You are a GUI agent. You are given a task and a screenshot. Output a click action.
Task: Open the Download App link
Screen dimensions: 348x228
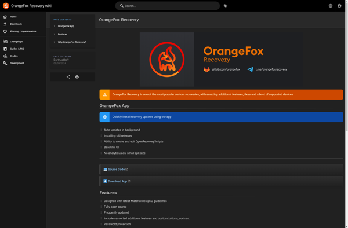click(x=117, y=181)
